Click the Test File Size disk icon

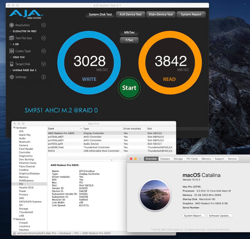[x=11, y=38]
